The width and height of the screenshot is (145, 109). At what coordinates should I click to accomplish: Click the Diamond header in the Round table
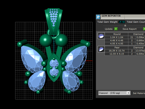coord(137,34)
